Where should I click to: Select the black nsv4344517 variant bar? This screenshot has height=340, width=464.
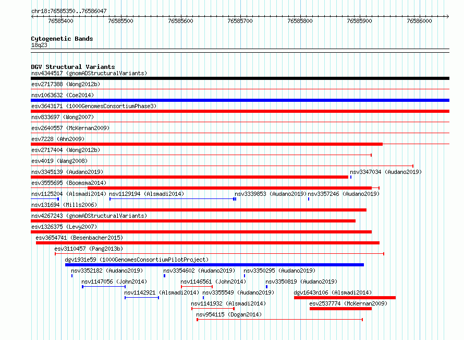(240, 78)
